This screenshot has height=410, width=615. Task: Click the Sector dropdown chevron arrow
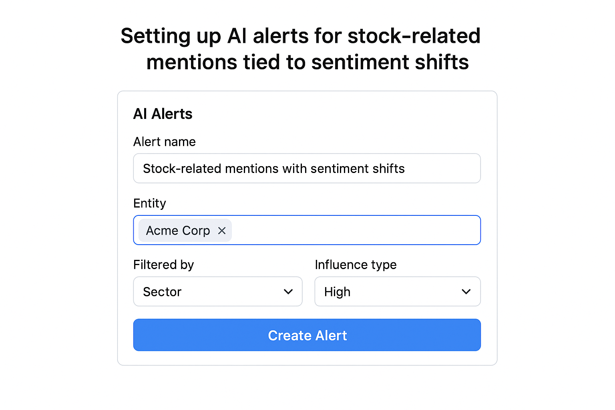(288, 292)
